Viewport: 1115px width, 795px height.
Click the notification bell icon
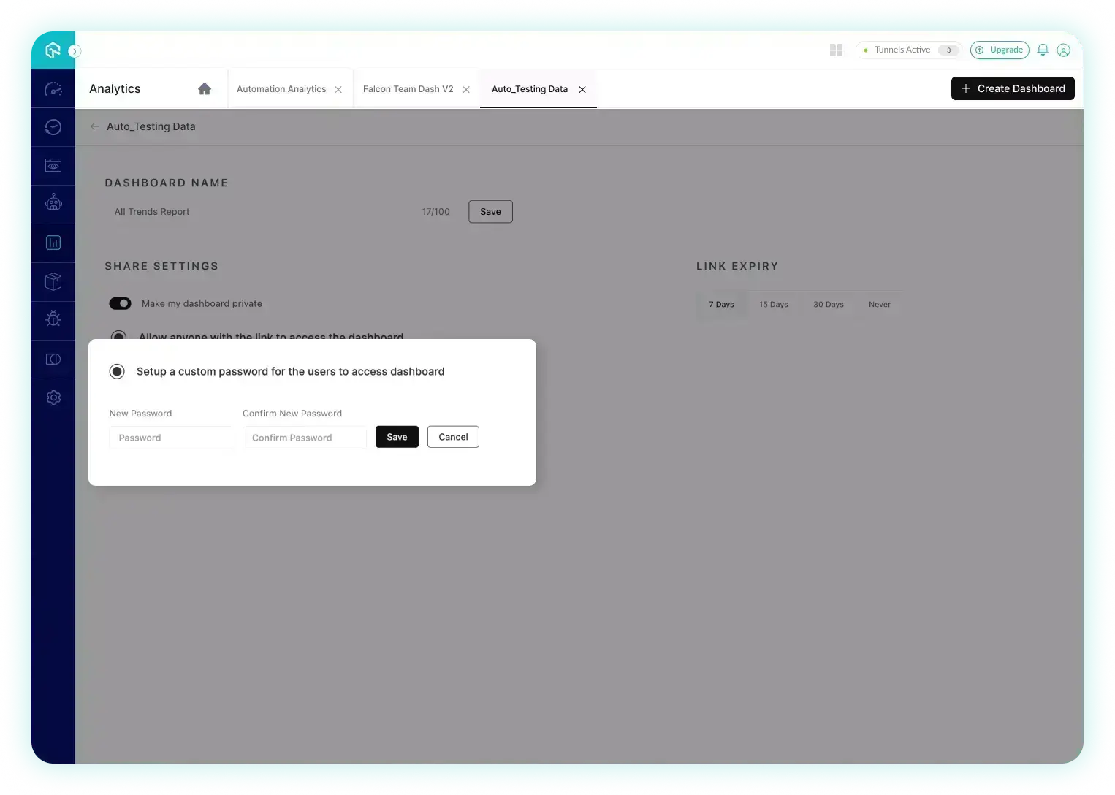[1043, 50]
